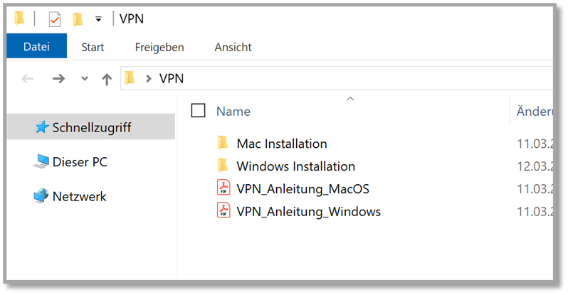Open the Freigeben ribbon tab
Image resolution: width=568 pixels, height=295 pixels.
click(x=159, y=47)
